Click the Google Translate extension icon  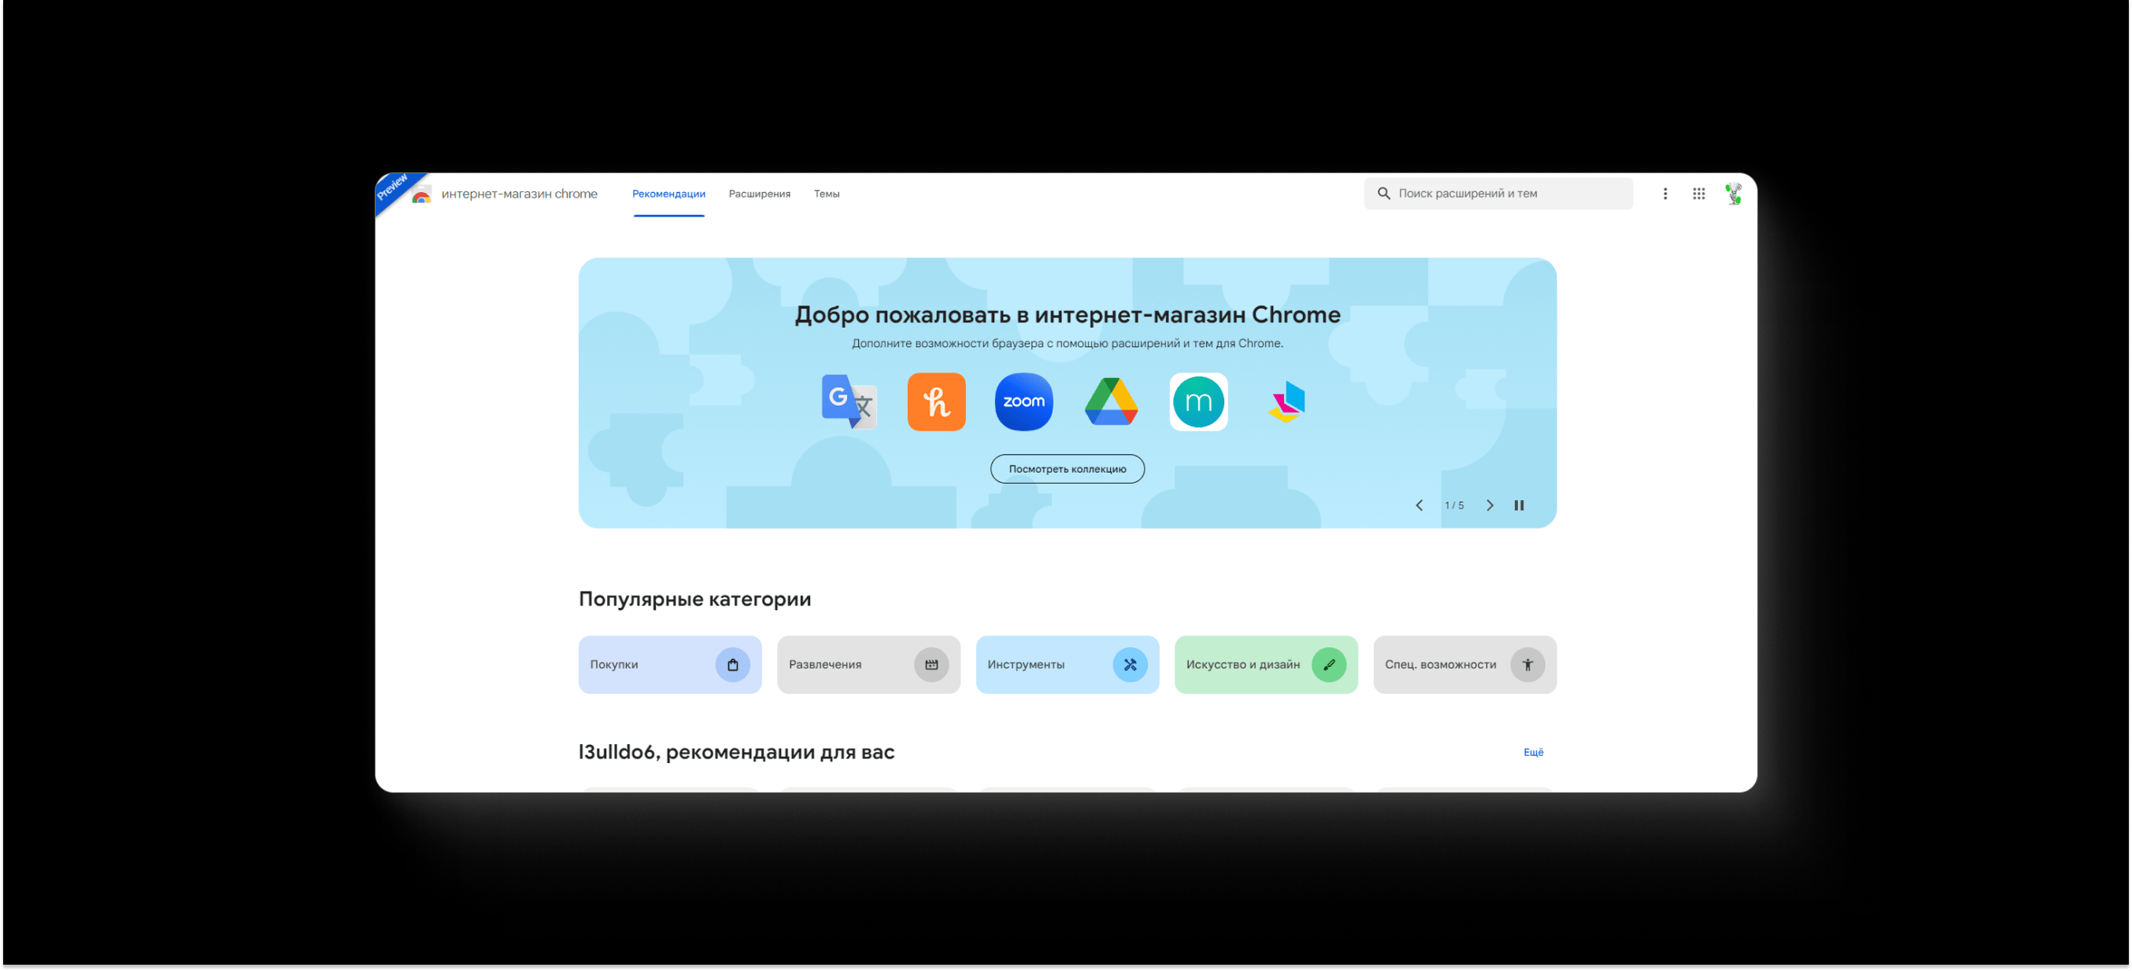tap(849, 402)
